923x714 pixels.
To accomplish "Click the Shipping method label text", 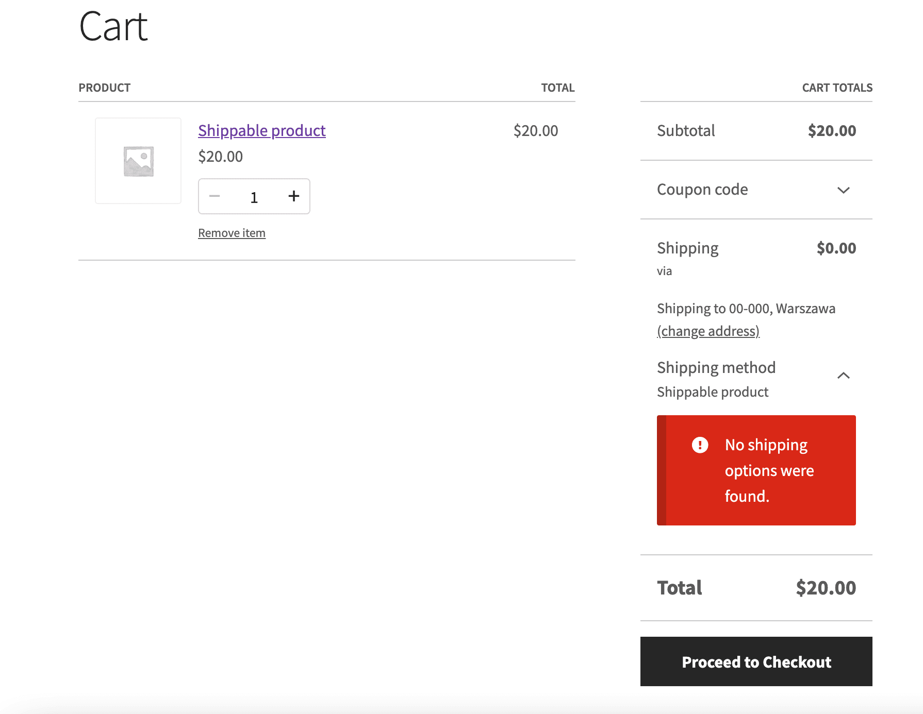I will [x=716, y=367].
